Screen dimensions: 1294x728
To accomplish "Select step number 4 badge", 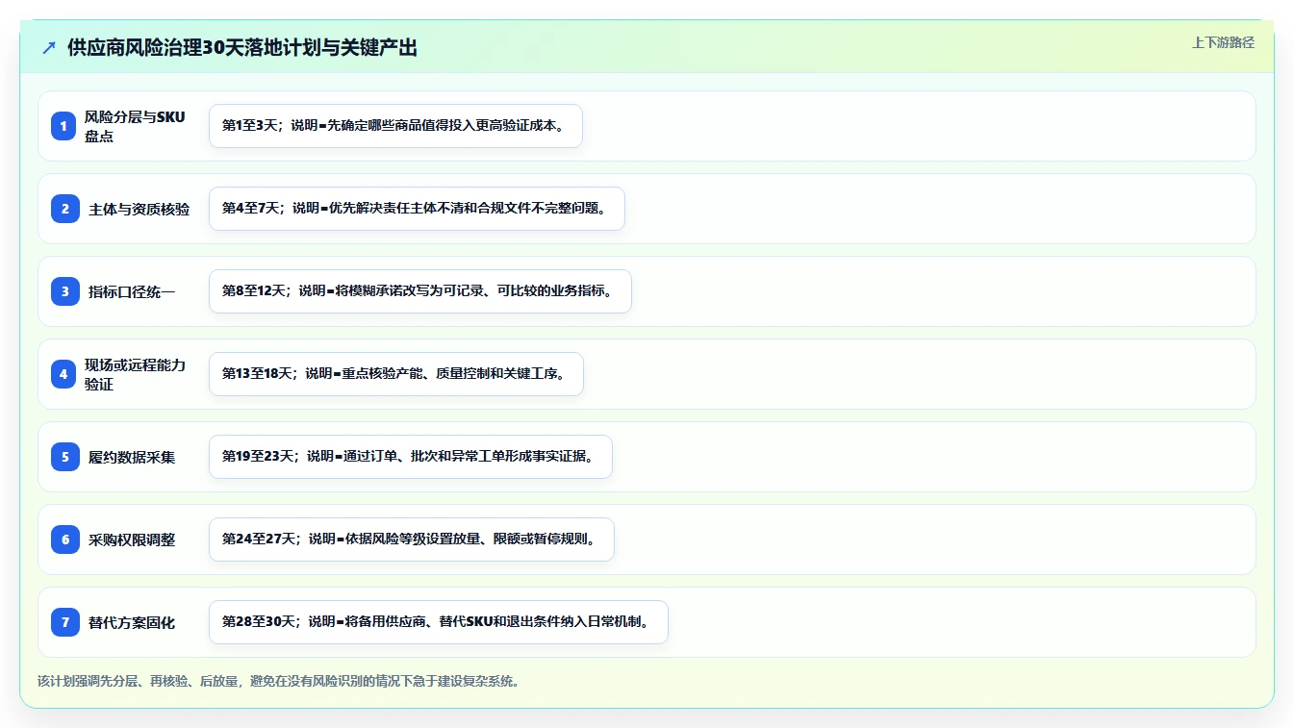I will pyautogui.click(x=63, y=374).
